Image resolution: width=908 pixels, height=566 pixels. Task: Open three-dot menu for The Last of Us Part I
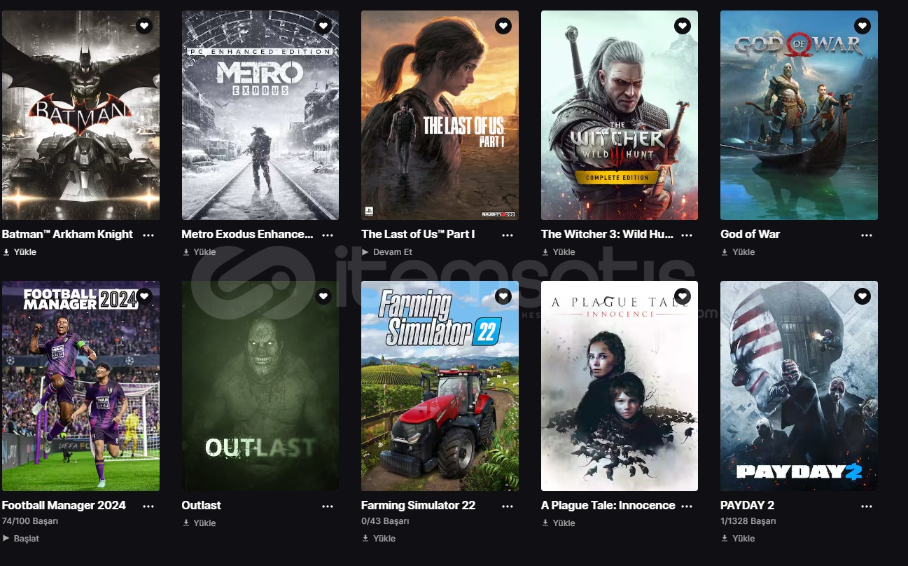point(508,235)
